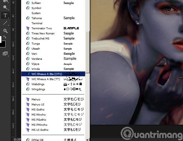Open the black background color swatch
Screen dimensions: 183x141
pos(3,44)
